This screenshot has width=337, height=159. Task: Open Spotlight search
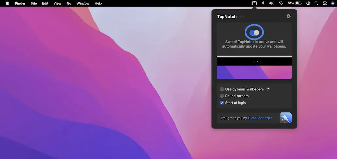click(x=316, y=3)
